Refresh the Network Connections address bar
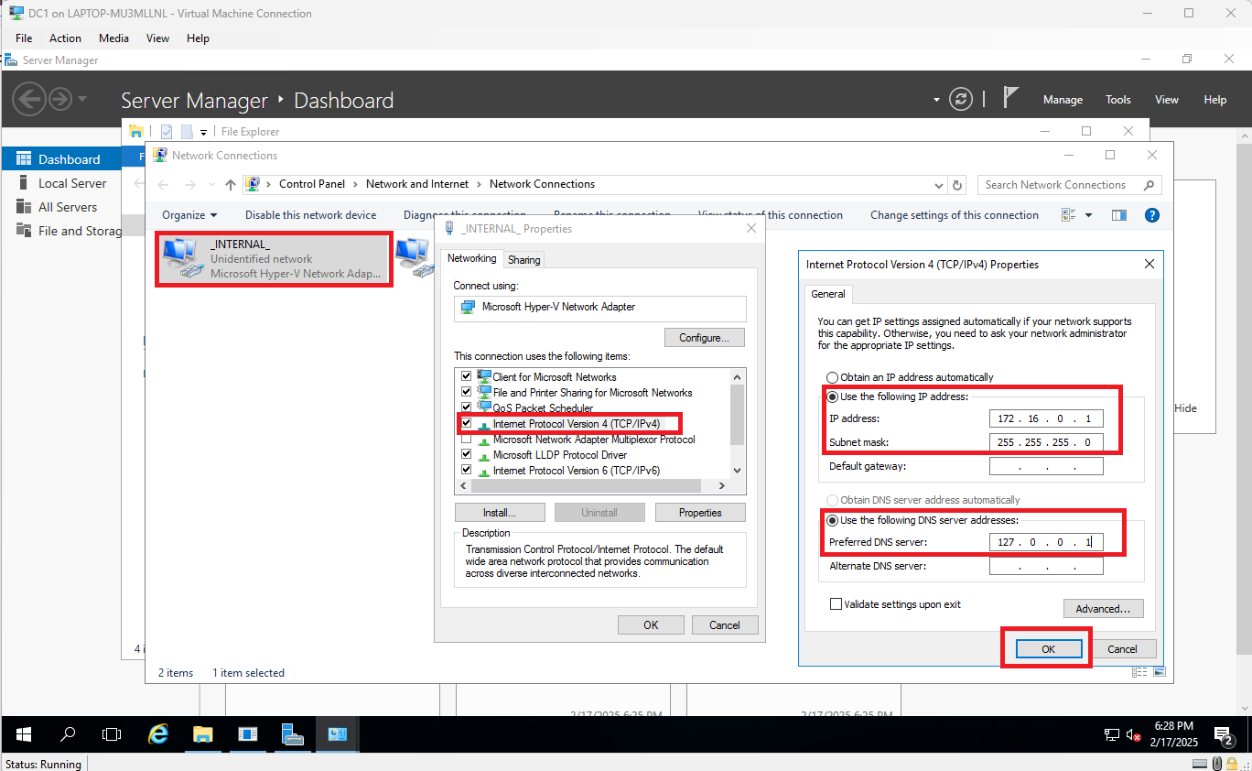Viewport: 1252px width, 771px height. (x=958, y=185)
